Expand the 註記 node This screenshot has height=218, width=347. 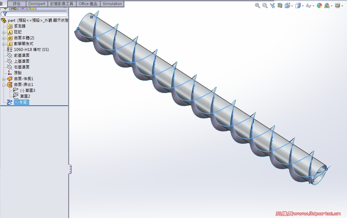[4, 32]
